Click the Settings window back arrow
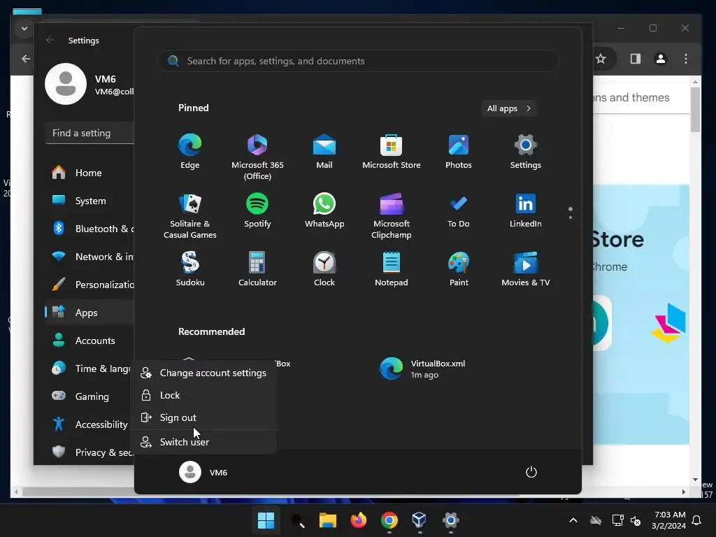 50,40
